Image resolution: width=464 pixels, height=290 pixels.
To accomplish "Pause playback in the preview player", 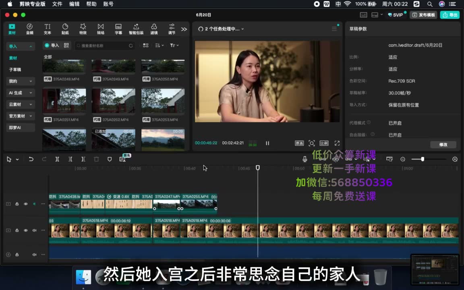I will tap(267, 143).
